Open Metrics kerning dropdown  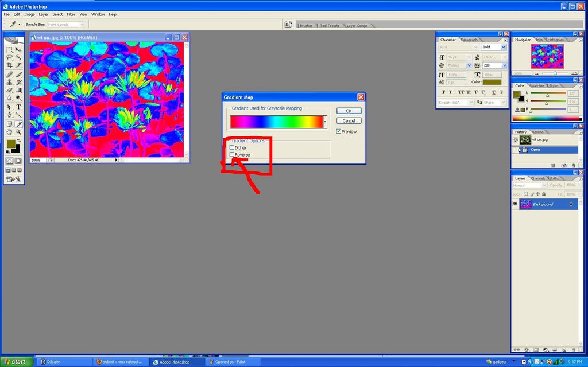click(x=469, y=65)
